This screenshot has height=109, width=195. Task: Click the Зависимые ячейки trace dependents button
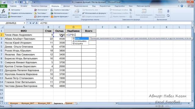[x=119, y=13]
